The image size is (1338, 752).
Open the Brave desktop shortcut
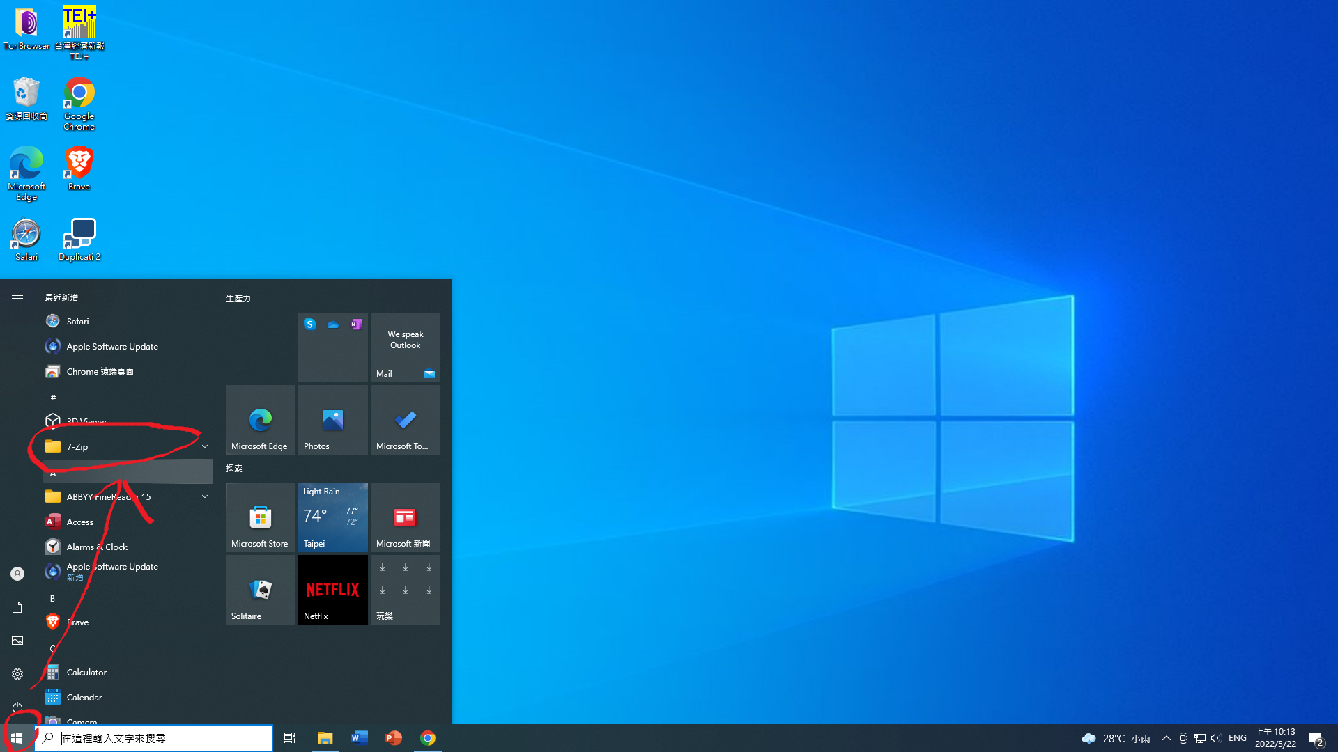tap(79, 169)
